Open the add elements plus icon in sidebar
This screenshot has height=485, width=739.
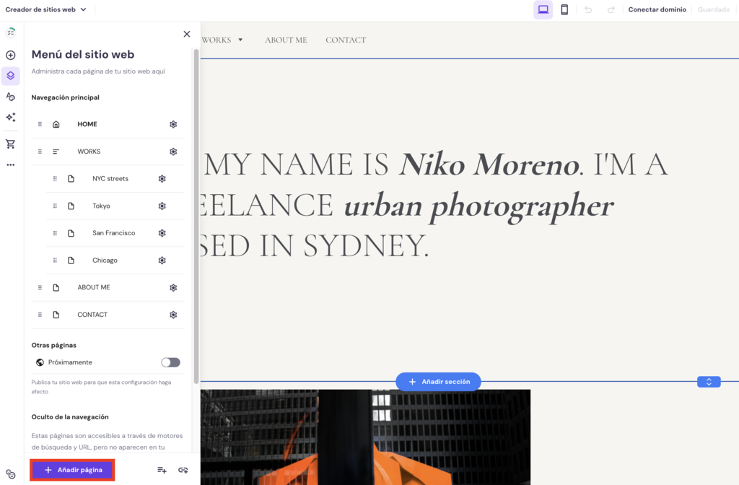10,55
